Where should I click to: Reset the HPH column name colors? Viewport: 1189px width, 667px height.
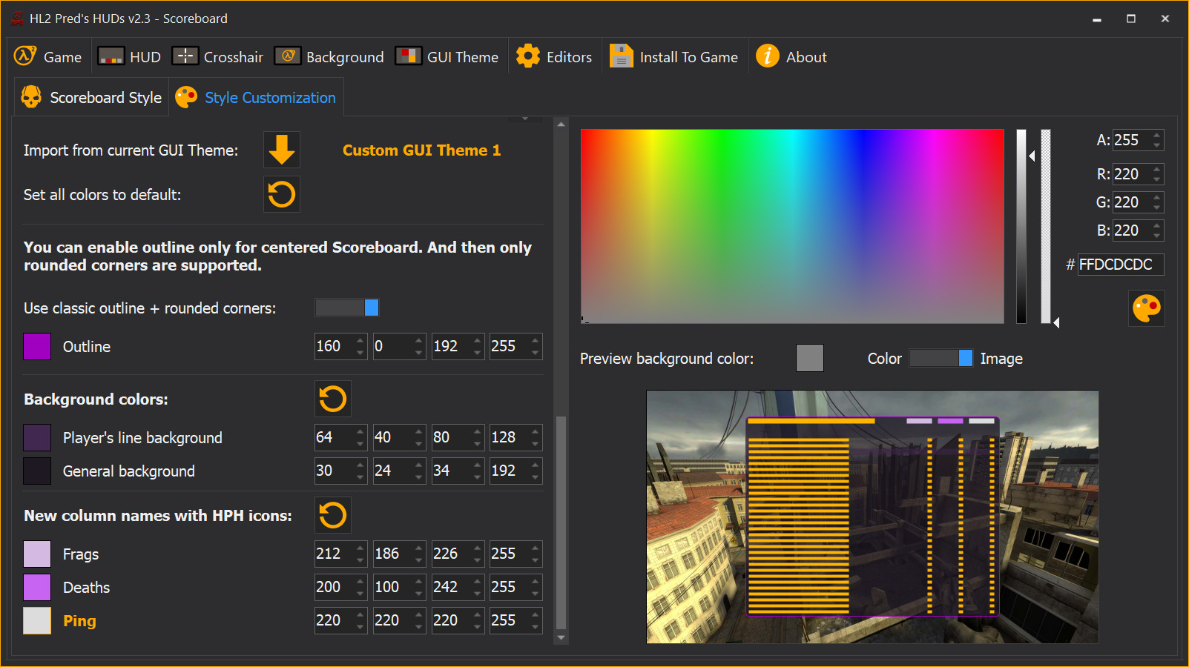[x=333, y=515]
